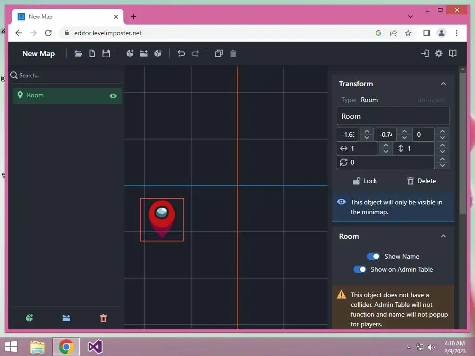Add group using top toolbar folder-plus icon
The width and height of the screenshot is (475, 356).
pos(144,54)
